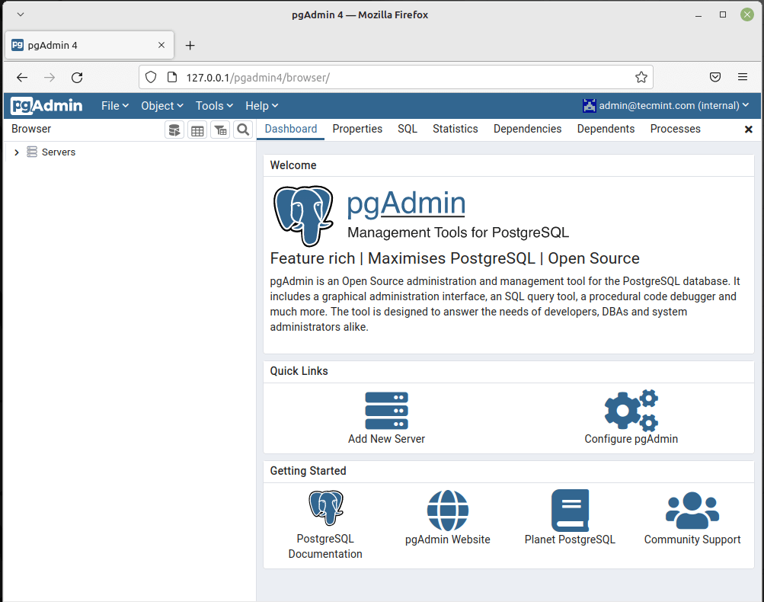
Task: Open the Planet PostgreSQL link text
Action: pos(570,540)
